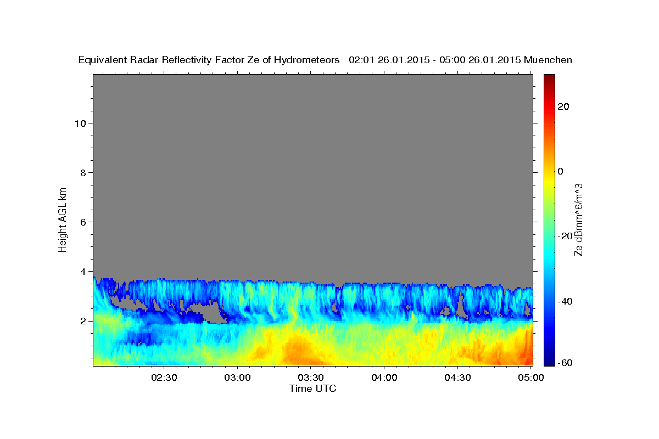Click the height tick label '2'
This screenshot has height=439, width=659.
(x=82, y=320)
